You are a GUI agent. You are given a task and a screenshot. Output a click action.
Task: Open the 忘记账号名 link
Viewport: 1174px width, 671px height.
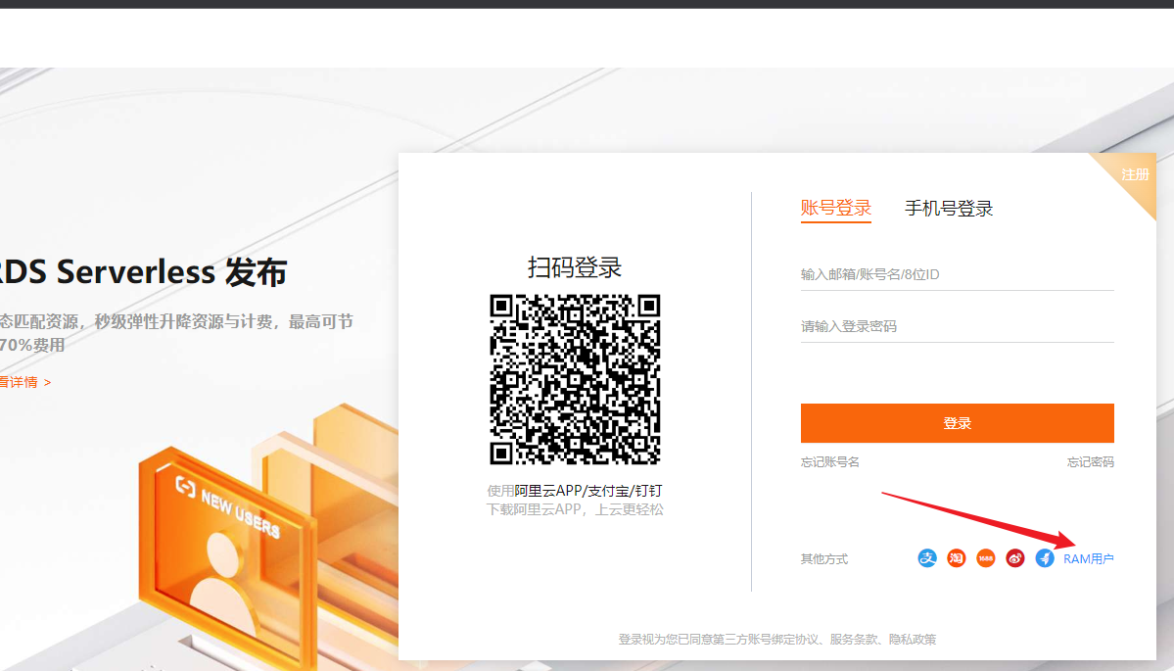pos(829,462)
